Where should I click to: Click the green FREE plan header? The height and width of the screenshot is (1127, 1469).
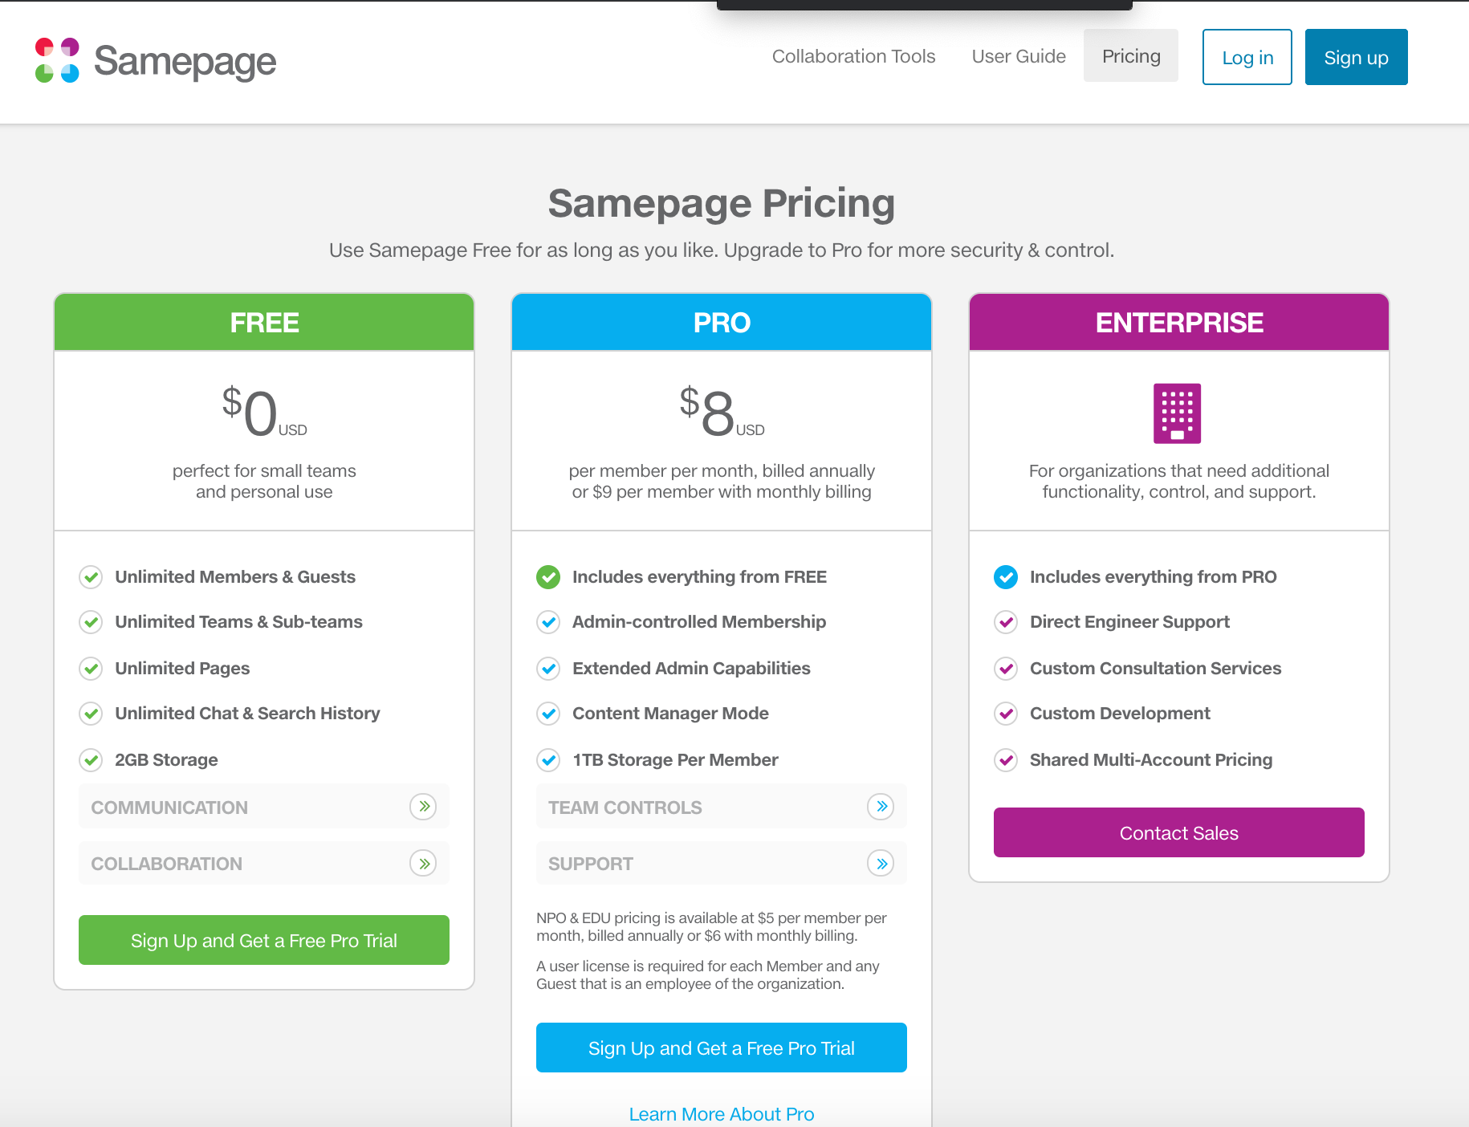point(264,323)
